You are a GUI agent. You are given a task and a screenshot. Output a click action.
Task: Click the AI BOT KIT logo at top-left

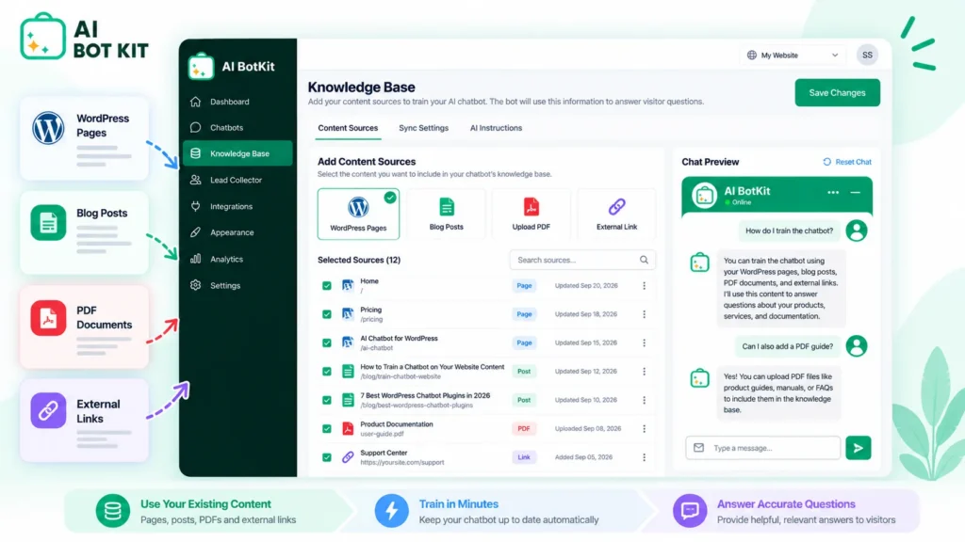tap(84, 37)
